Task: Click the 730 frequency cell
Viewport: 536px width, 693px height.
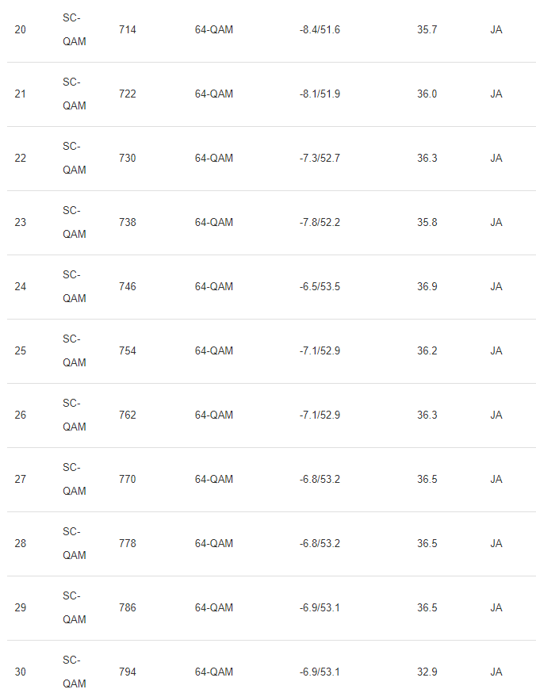Action: 127,158
